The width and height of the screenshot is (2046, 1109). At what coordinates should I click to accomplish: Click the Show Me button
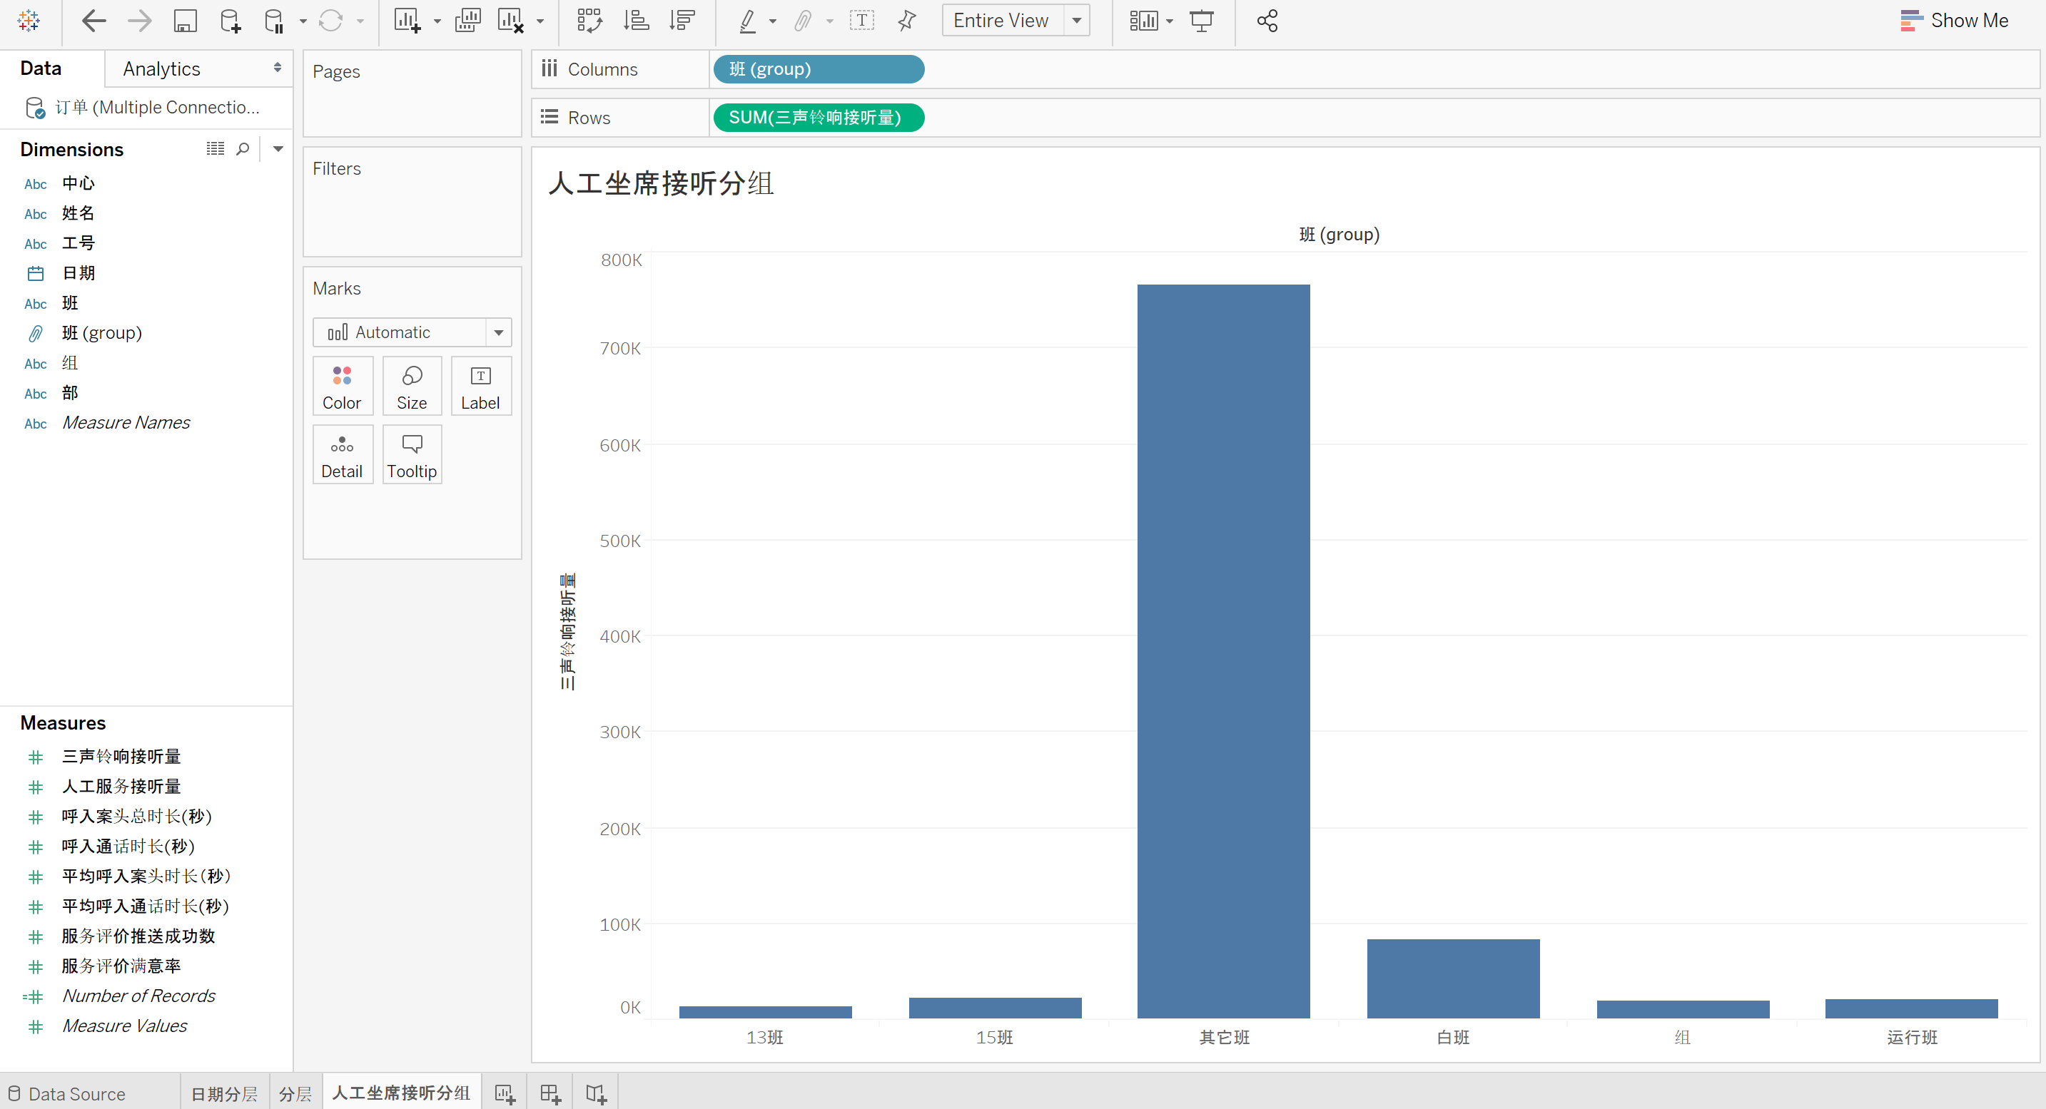tap(1954, 21)
